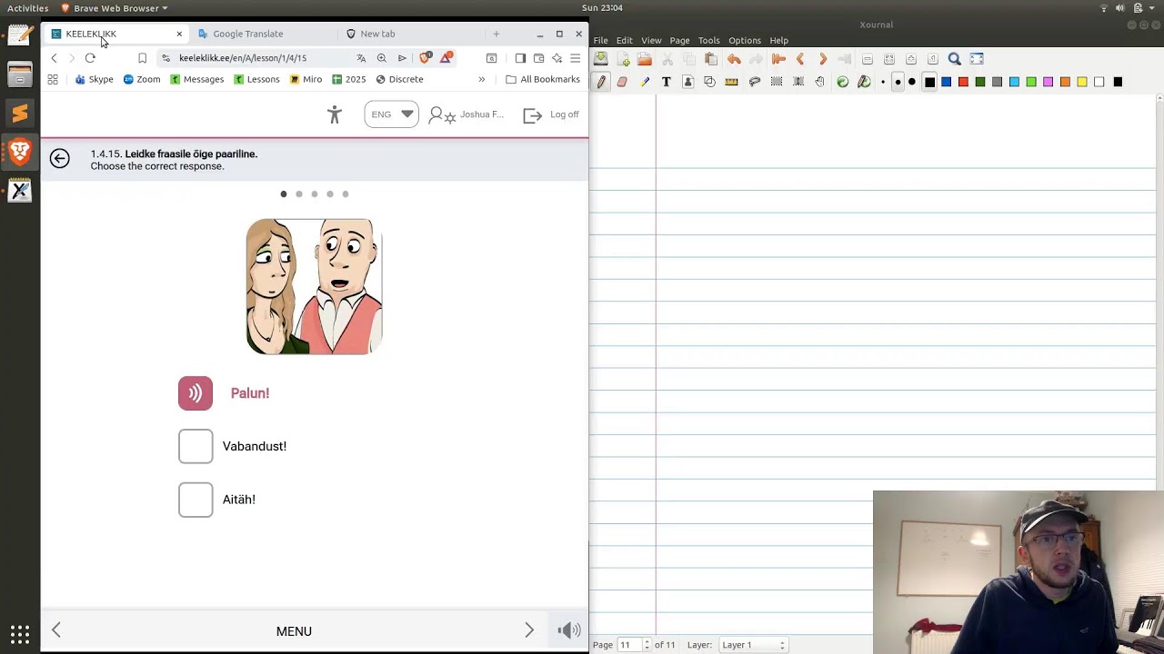Click the New file icon in Xournal

point(623,59)
